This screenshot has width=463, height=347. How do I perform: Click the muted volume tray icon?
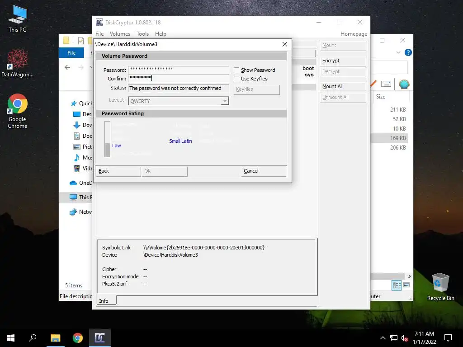404,338
